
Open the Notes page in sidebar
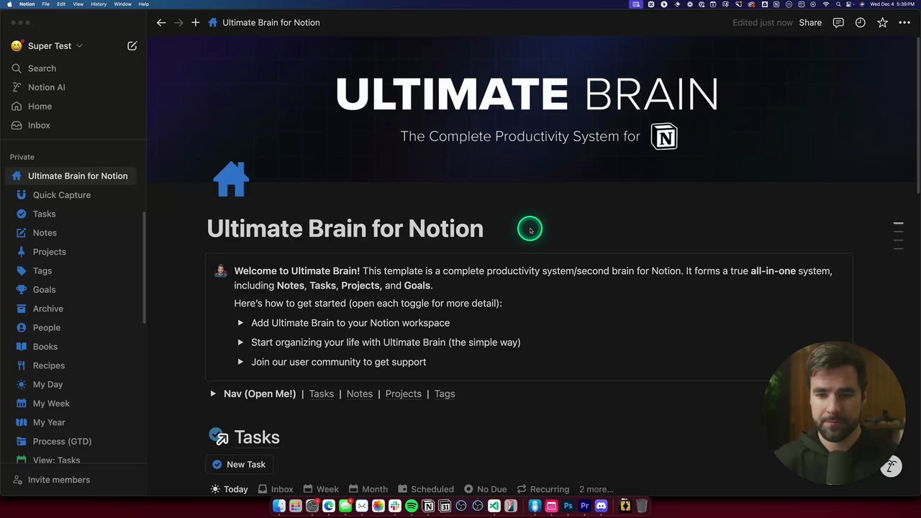tap(45, 233)
